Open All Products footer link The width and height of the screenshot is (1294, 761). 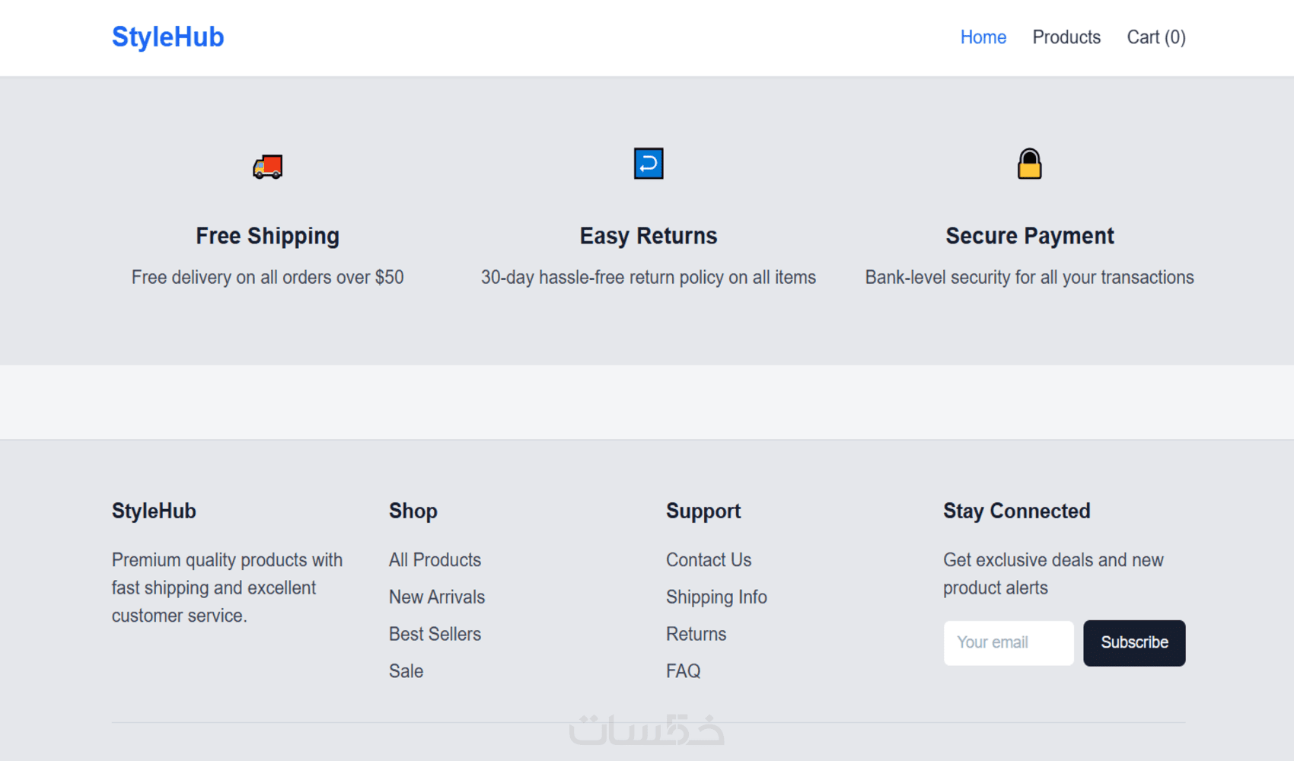435,560
